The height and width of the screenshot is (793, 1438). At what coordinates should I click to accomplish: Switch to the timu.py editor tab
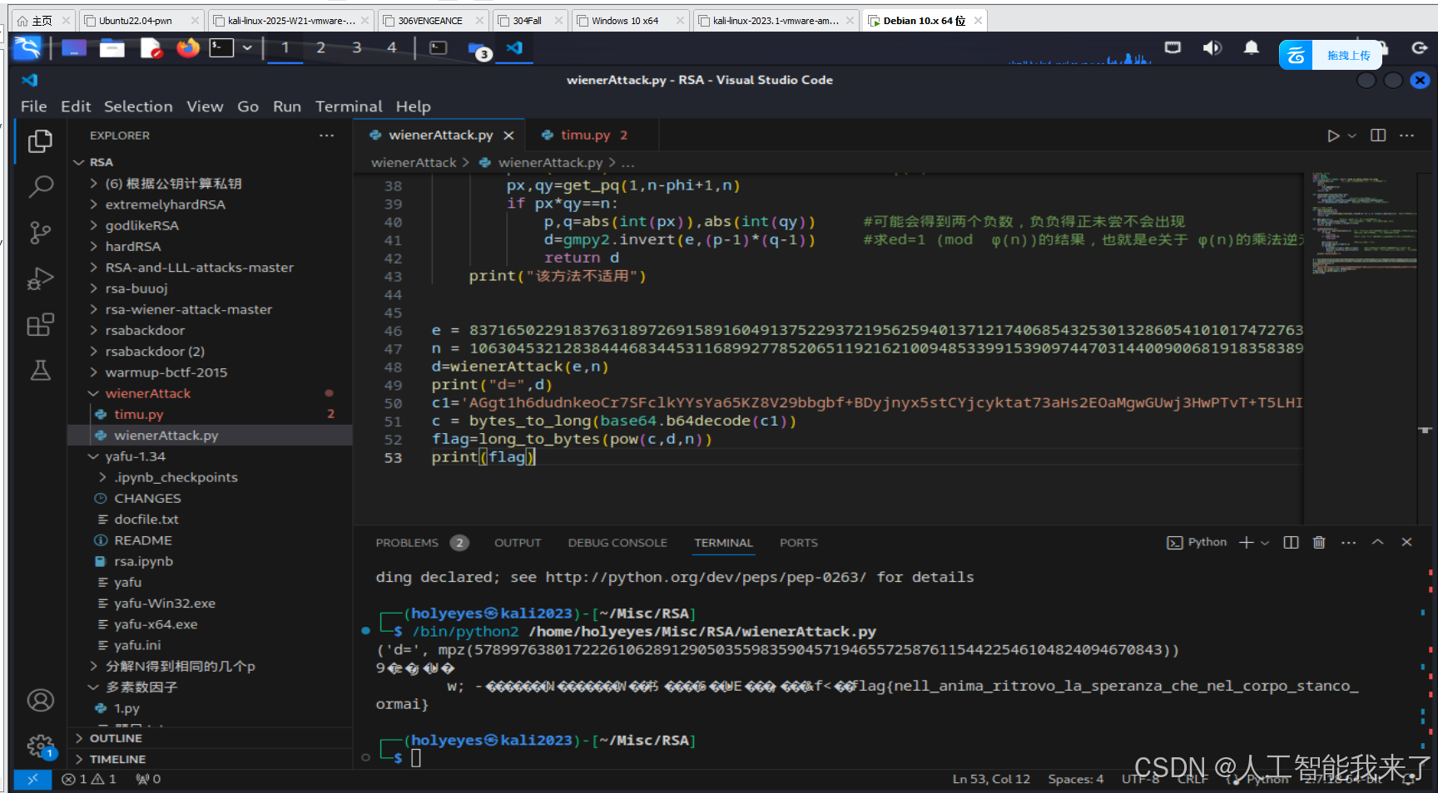[585, 135]
